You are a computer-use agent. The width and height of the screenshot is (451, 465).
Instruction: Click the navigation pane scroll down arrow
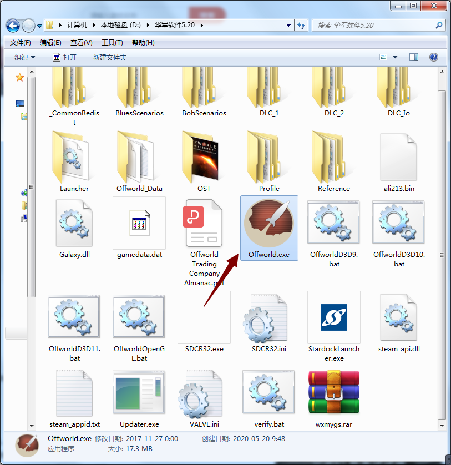tap(32, 426)
